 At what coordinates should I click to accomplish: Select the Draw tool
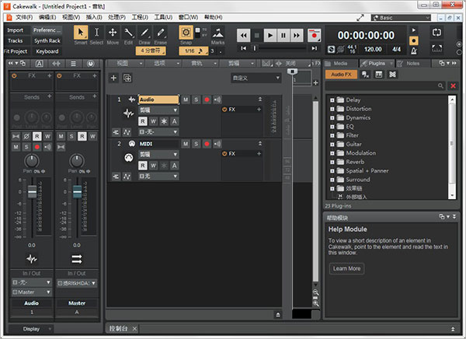[x=144, y=32]
